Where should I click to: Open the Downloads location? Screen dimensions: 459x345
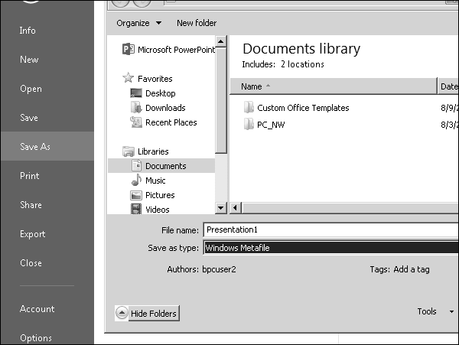[165, 108]
